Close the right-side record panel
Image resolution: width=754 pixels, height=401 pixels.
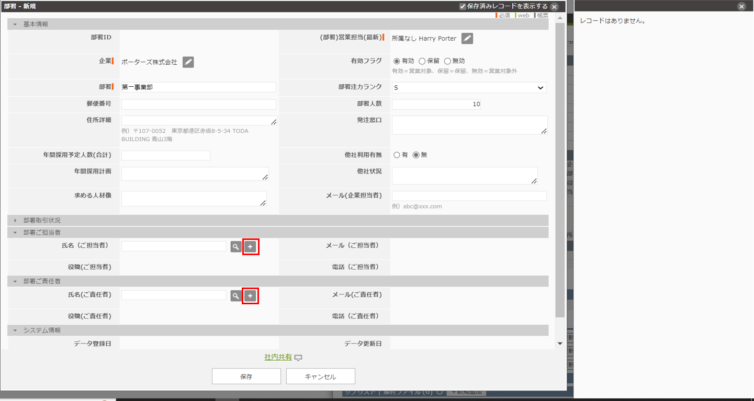[741, 6]
